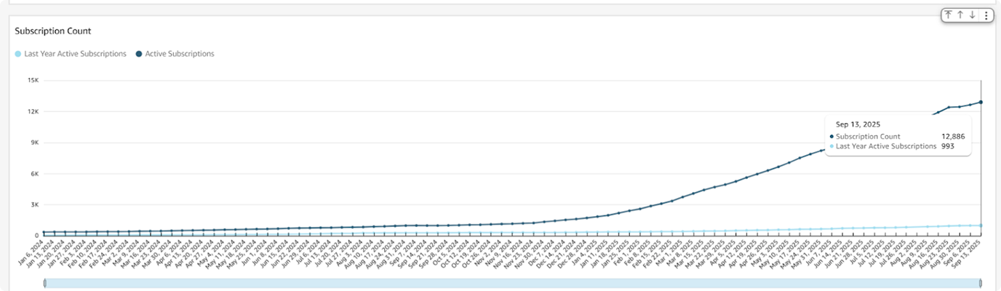Viewport: 1001px width, 291px height.
Task: Click the middle of the date range scrollbar
Action: pos(512,282)
